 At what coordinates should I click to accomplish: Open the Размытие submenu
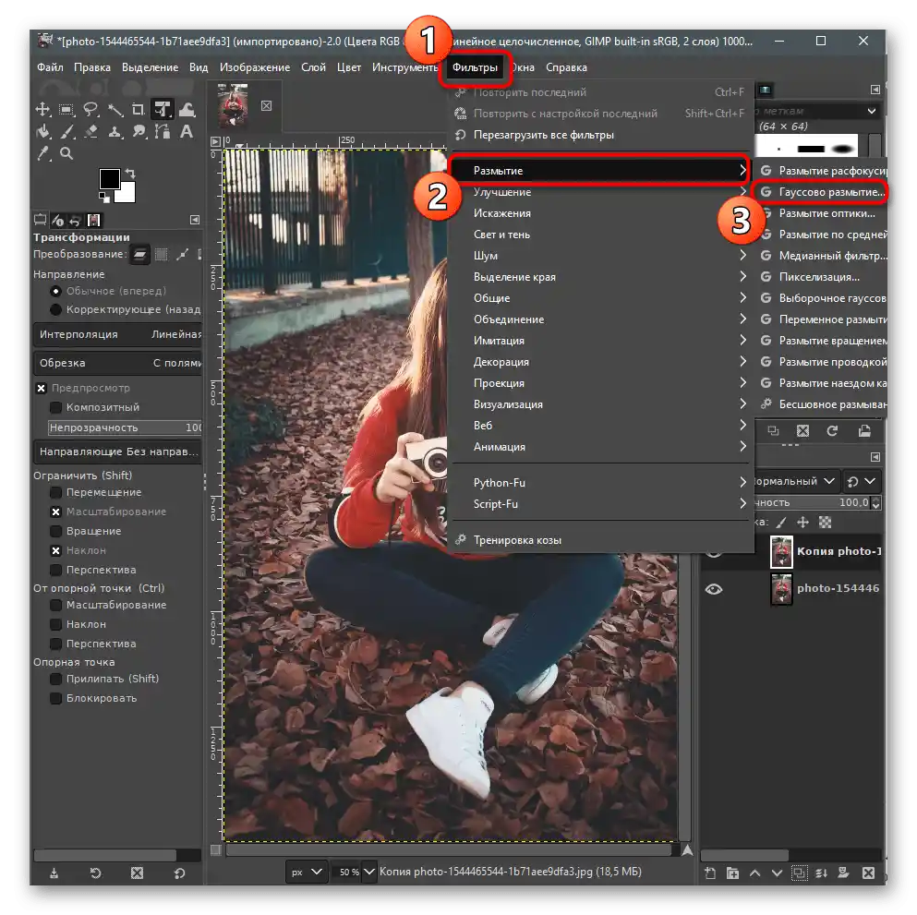tap(600, 171)
